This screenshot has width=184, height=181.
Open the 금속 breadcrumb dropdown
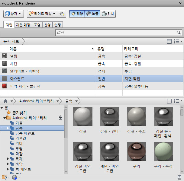tap(76, 101)
